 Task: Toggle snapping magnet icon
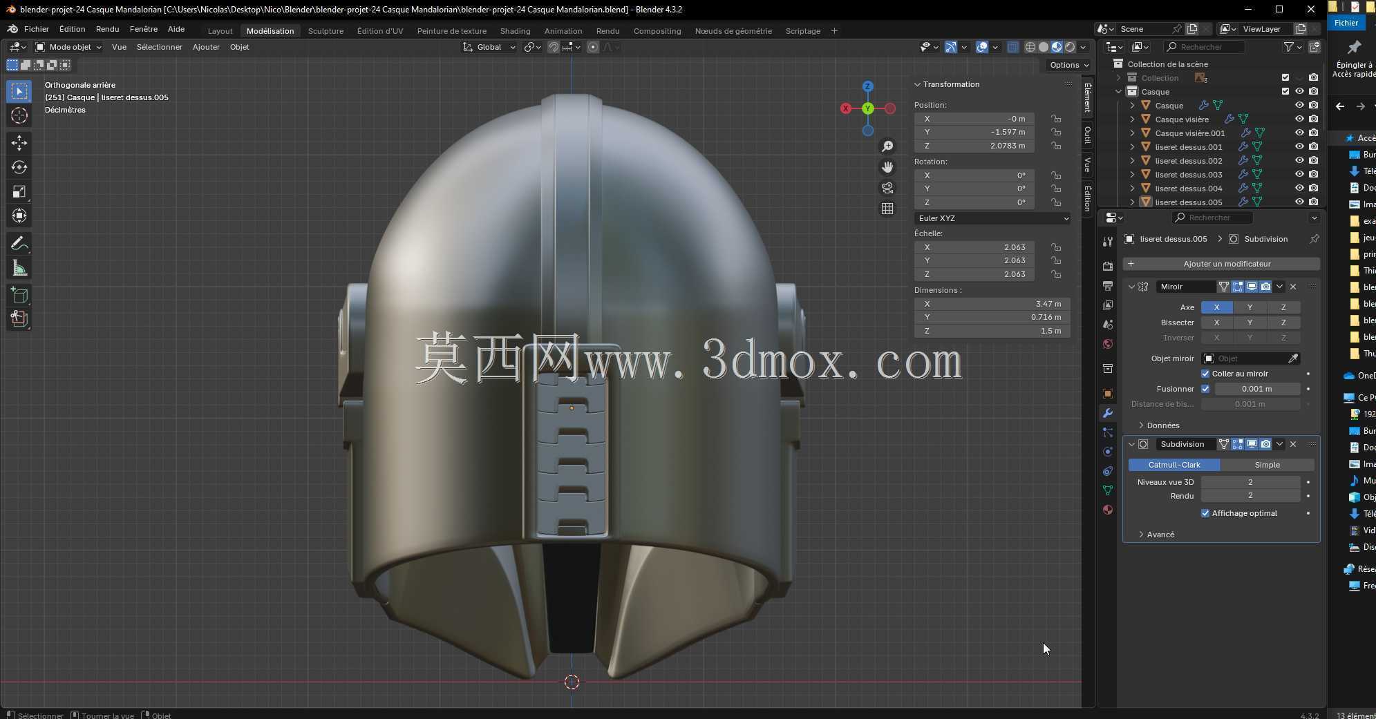[554, 47]
